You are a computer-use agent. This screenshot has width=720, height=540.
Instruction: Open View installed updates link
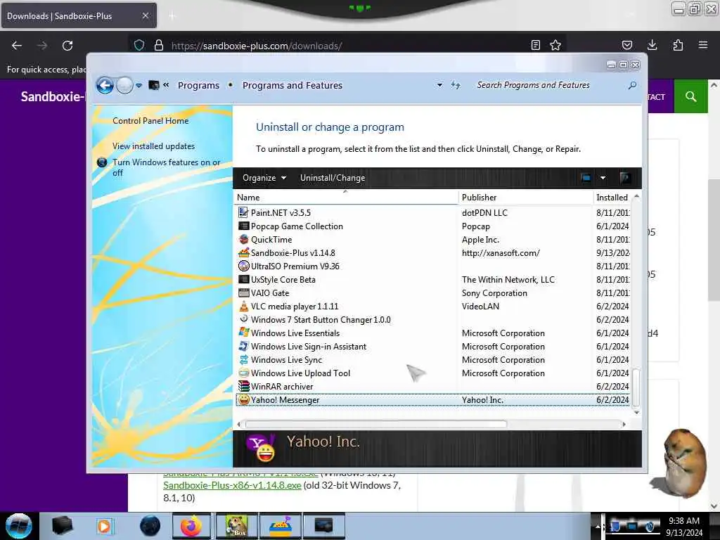point(153,146)
